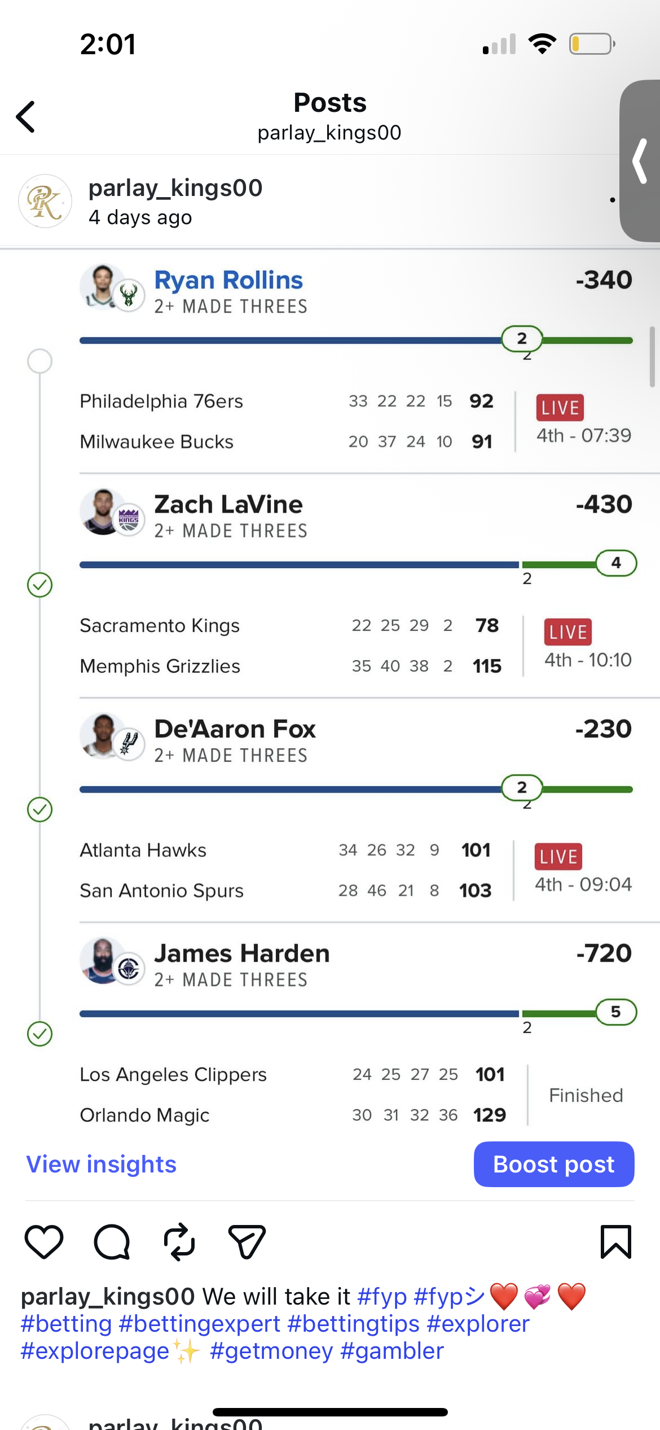Open the Ryan Rollins player name
660x1430 pixels.
[228, 280]
